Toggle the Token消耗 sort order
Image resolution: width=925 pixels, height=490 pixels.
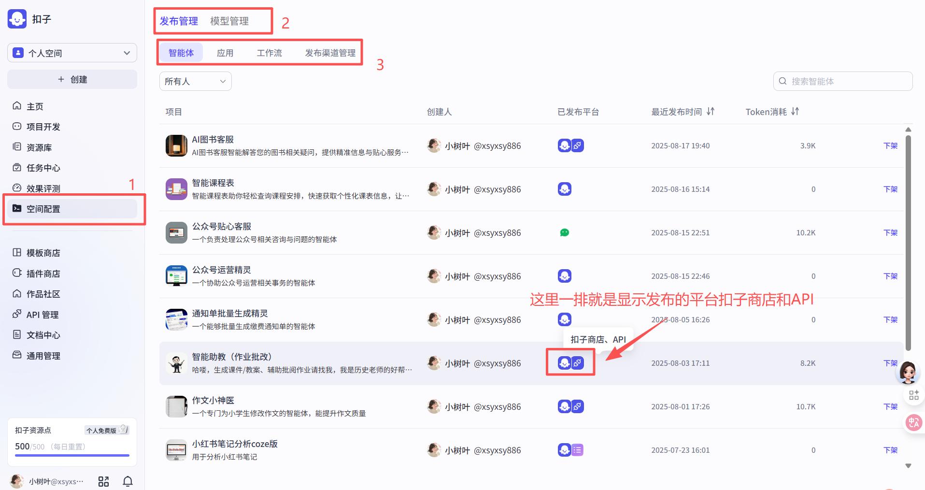796,111
